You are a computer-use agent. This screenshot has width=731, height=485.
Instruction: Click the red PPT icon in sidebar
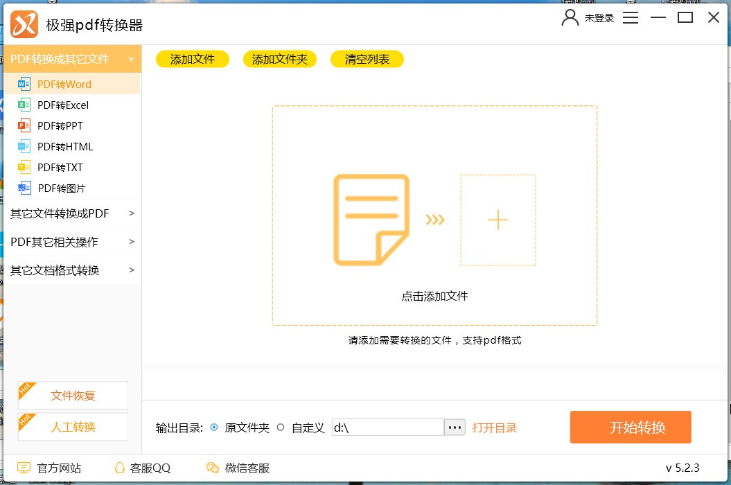click(x=24, y=125)
